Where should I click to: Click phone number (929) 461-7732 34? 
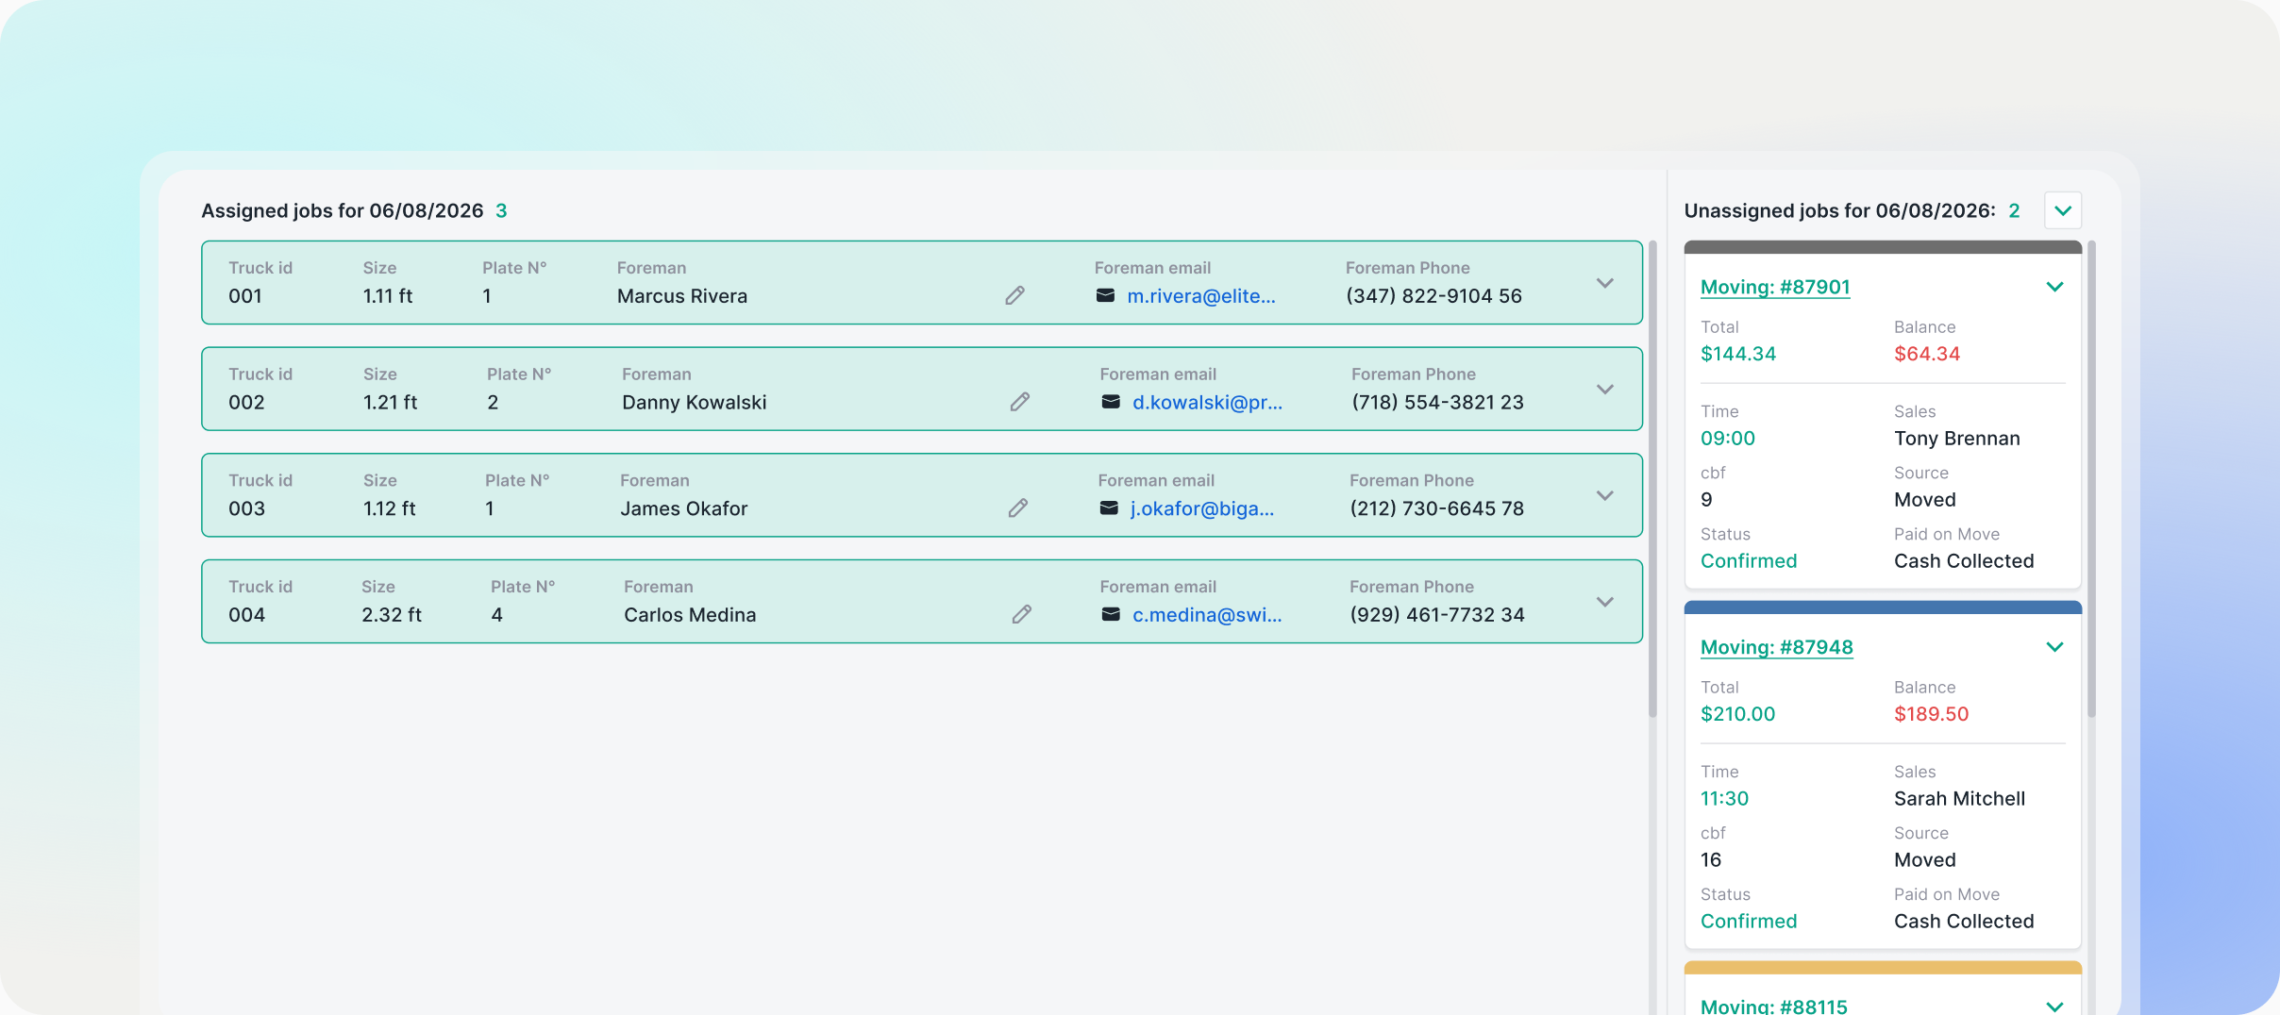(x=1436, y=614)
